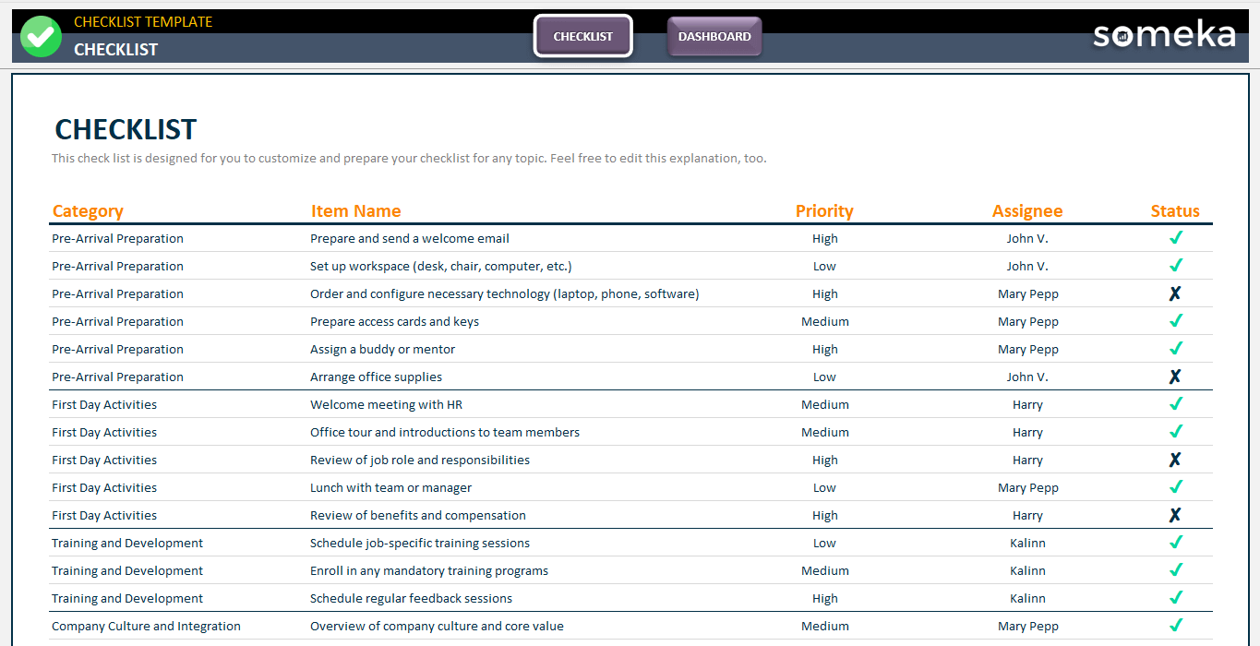
Task: Click the Someka brand logo
Action: [x=1164, y=35]
